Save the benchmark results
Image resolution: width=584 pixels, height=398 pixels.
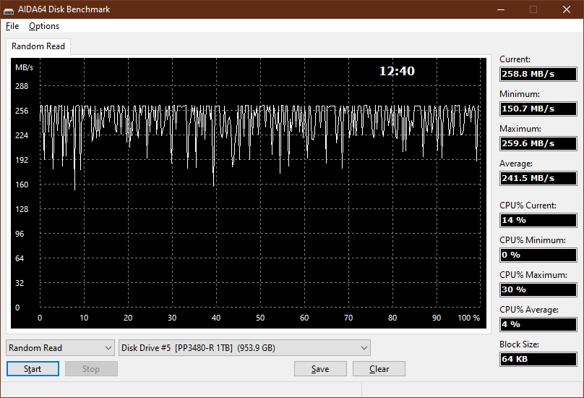[x=320, y=369]
